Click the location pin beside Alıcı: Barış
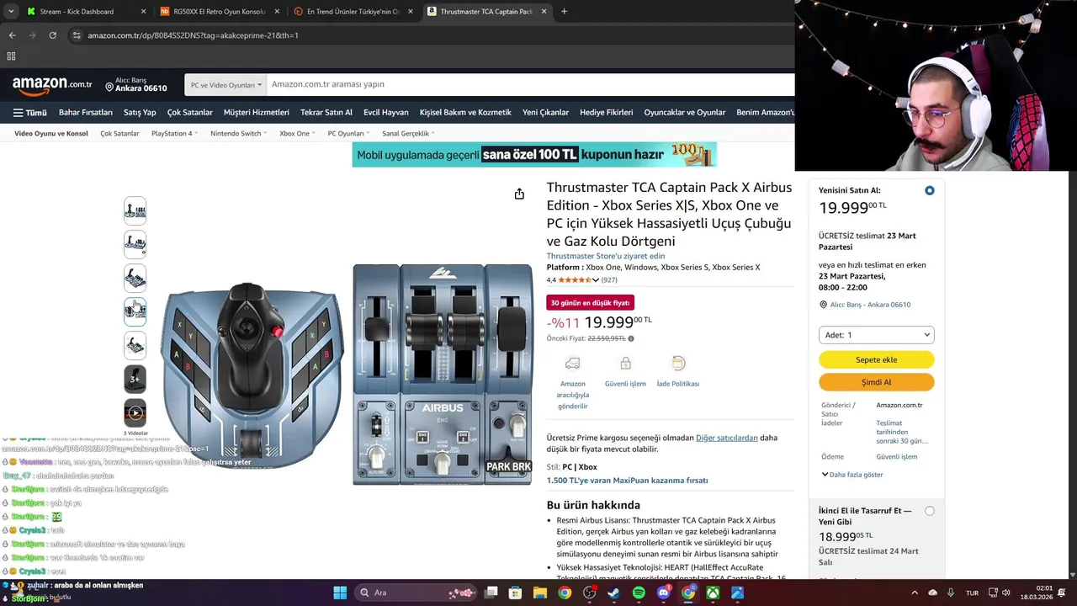1077x606 pixels. coord(109,86)
